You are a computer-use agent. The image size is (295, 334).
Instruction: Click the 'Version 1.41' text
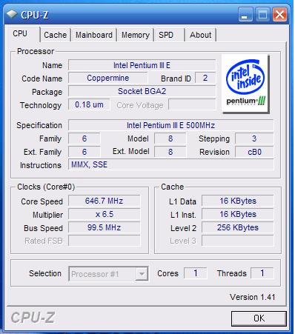coord(253,297)
